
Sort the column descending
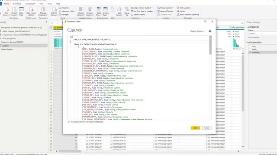[x=113, y=11]
